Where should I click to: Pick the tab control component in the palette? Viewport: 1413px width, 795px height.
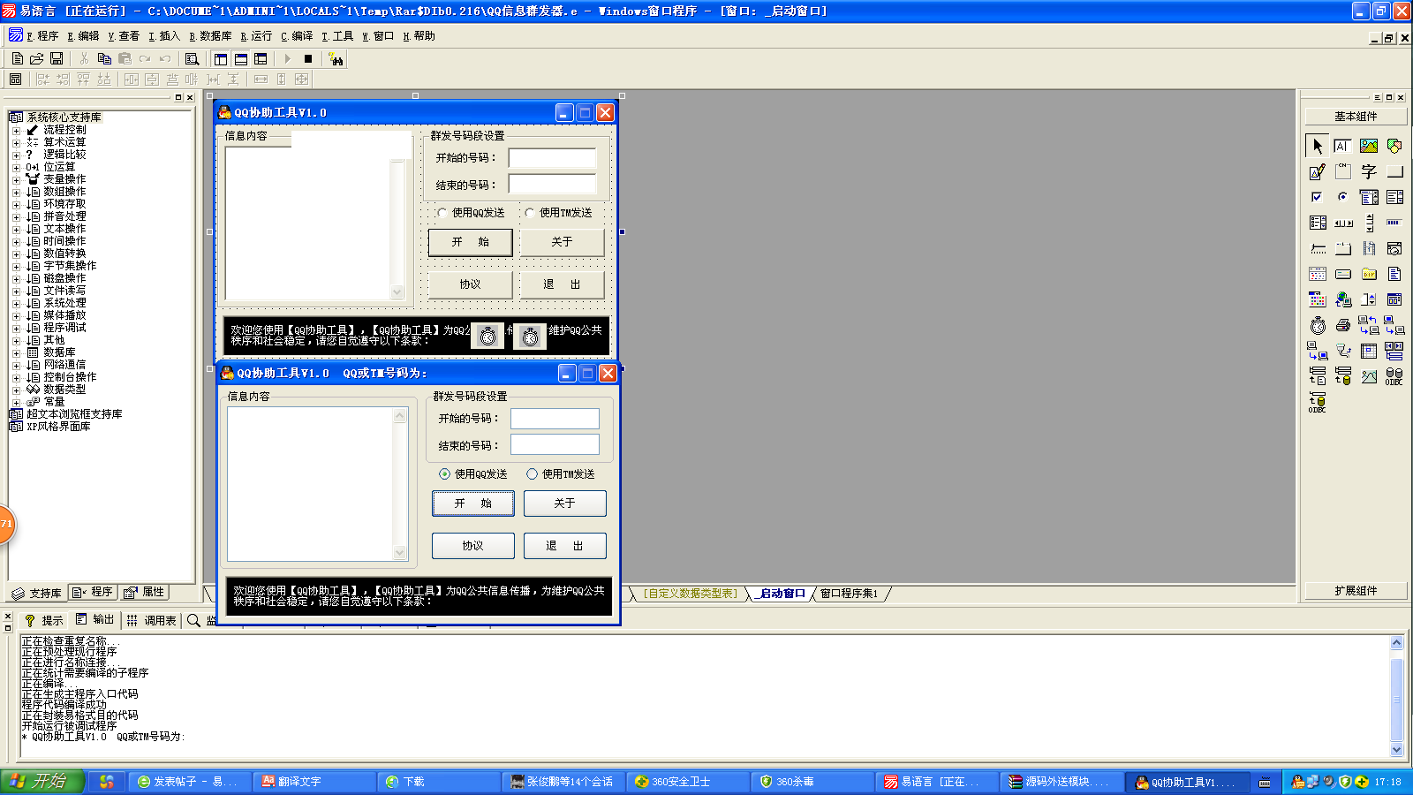click(1342, 248)
